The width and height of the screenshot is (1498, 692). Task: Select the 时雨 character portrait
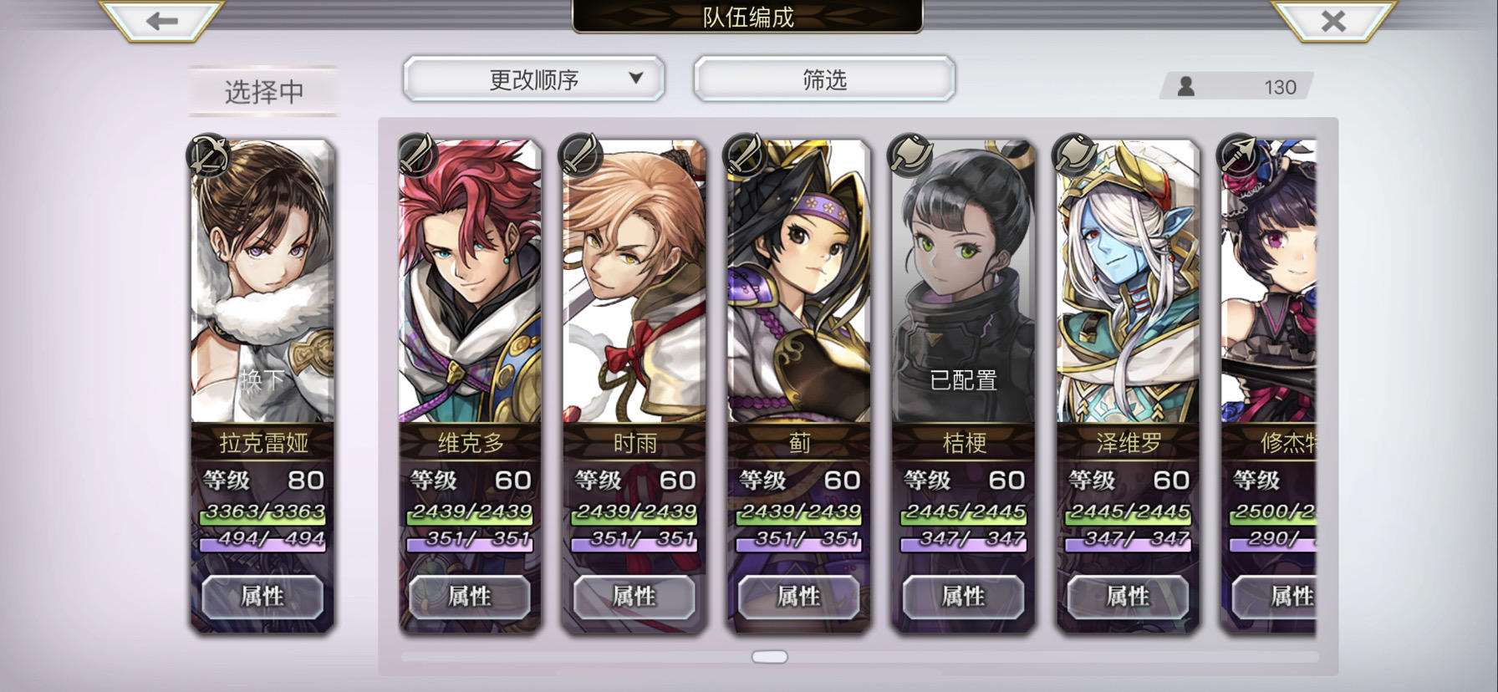coord(634,281)
